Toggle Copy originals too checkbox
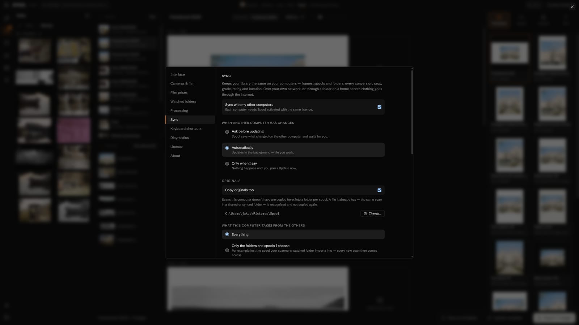Viewport: 579px width, 325px height. pyautogui.click(x=379, y=190)
